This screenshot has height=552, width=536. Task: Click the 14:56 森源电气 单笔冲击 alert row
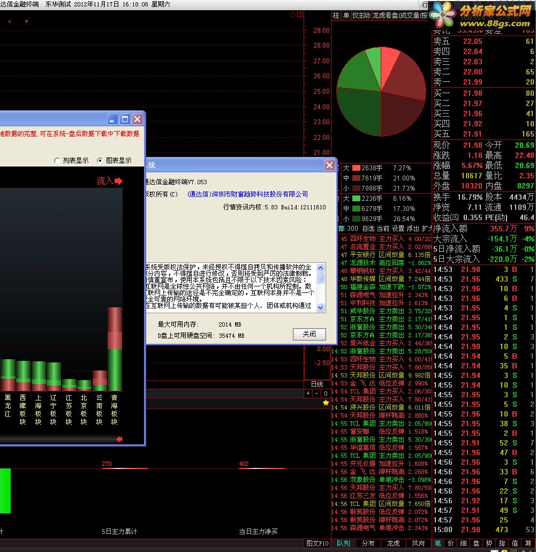(381, 528)
